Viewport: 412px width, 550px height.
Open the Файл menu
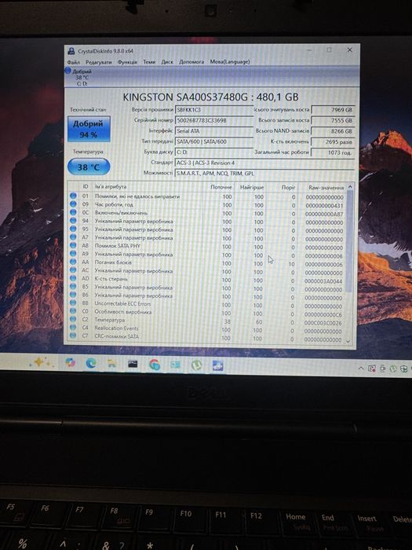(x=74, y=62)
